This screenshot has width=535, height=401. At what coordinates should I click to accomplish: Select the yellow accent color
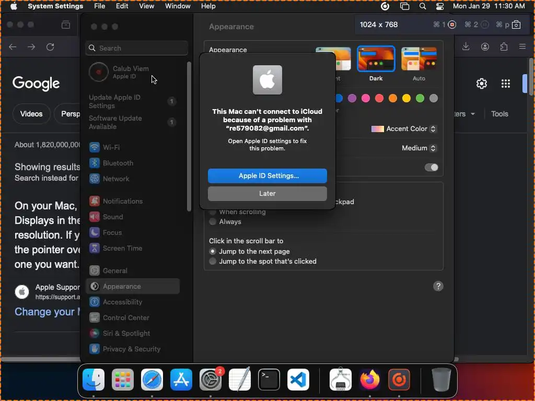tap(406, 98)
